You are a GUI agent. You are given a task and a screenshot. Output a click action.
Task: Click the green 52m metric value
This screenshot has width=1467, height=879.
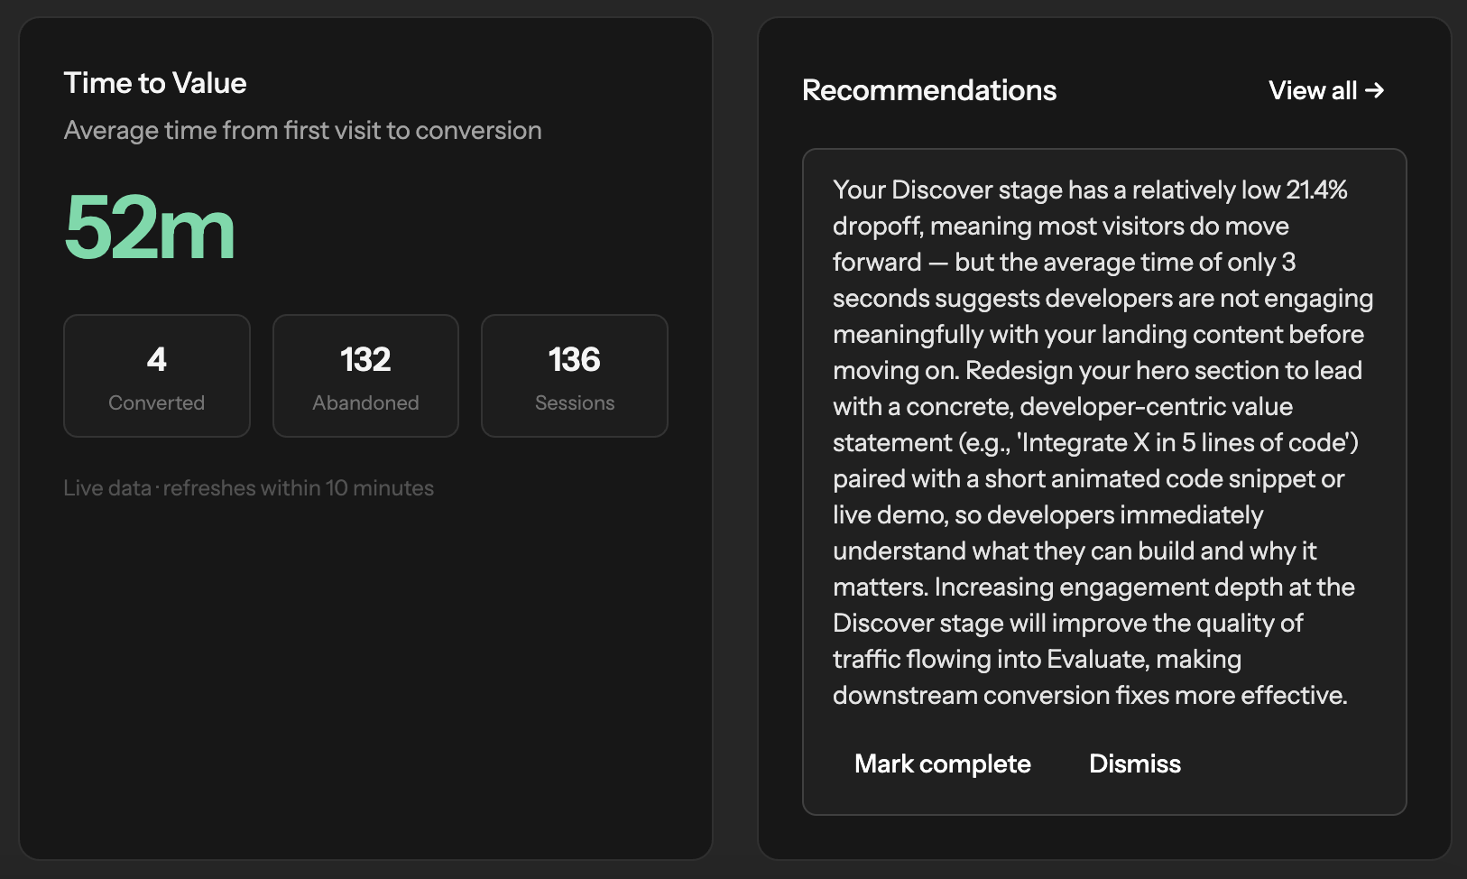(x=149, y=229)
